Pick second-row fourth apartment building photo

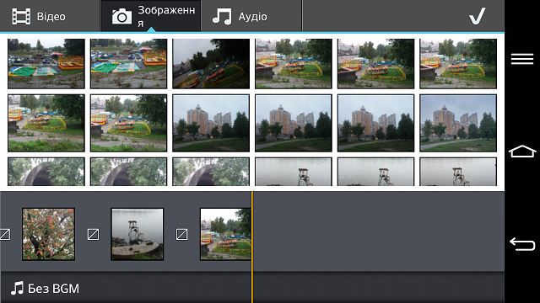point(294,123)
